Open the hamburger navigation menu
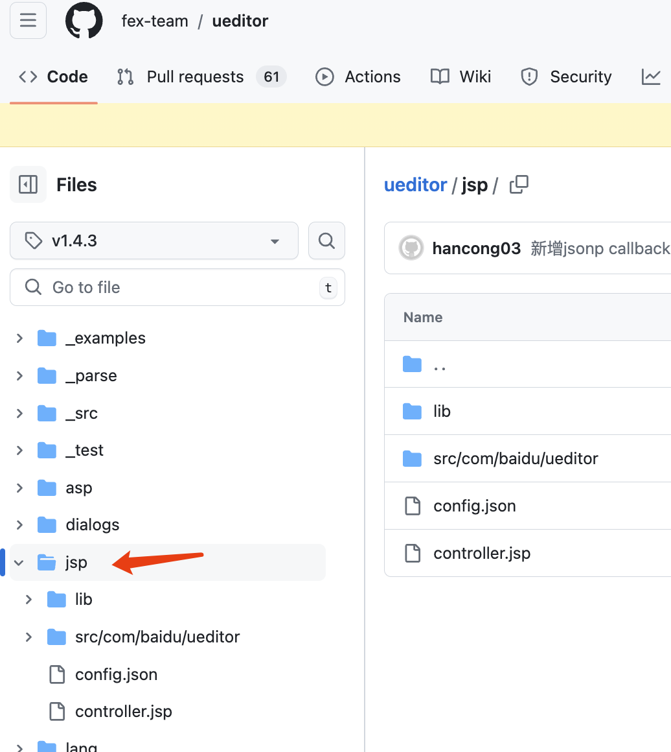Image resolution: width=671 pixels, height=752 pixels. click(28, 21)
